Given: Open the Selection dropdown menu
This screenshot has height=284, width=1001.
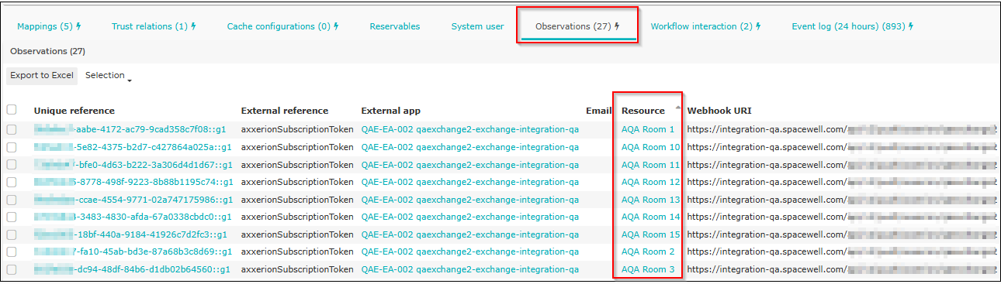Looking at the screenshot, I should pos(109,76).
